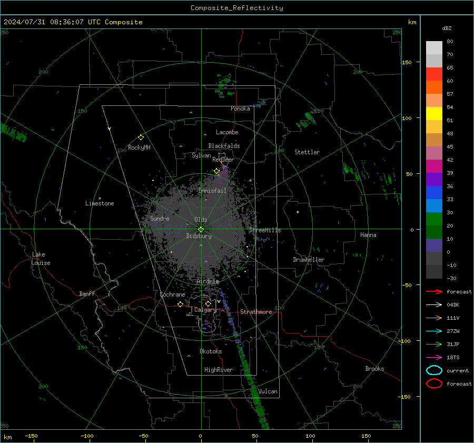Click the Calgary city label

205,310
